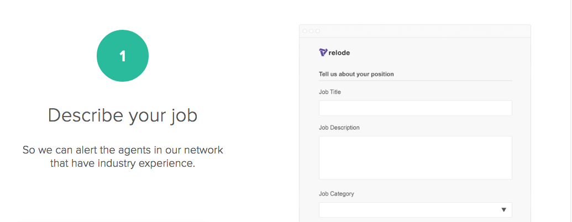Click the Describe your job heading
The image size is (572, 222).
(x=123, y=115)
